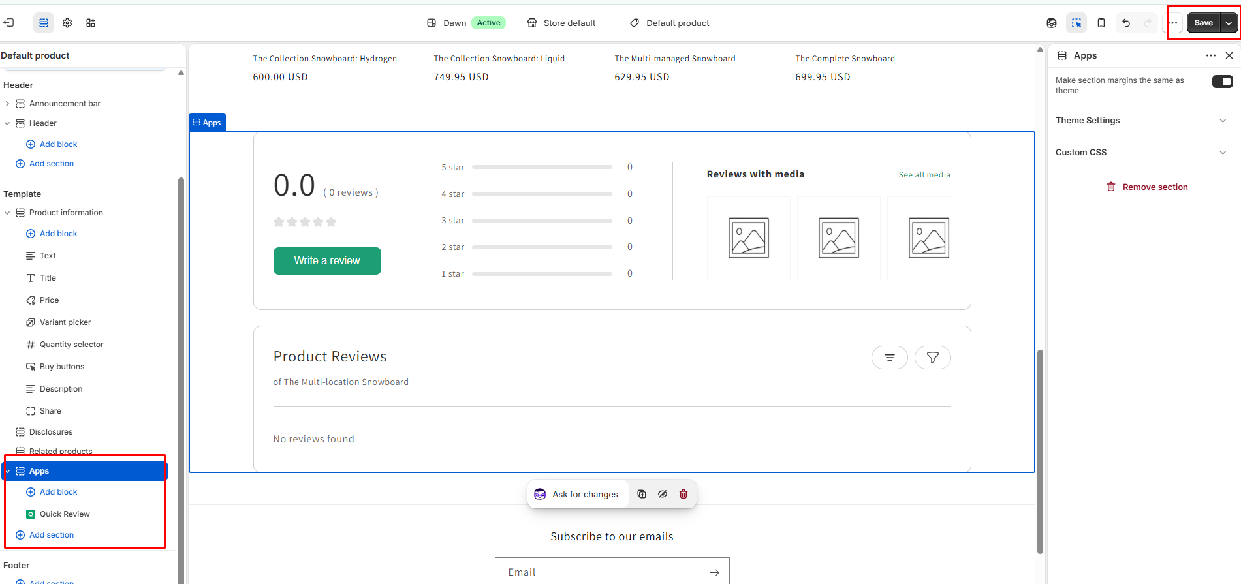Click The Collection Snowboard: Hydrogen product
This screenshot has width=1241, height=584.
pyautogui.click(x=324, y=59)
